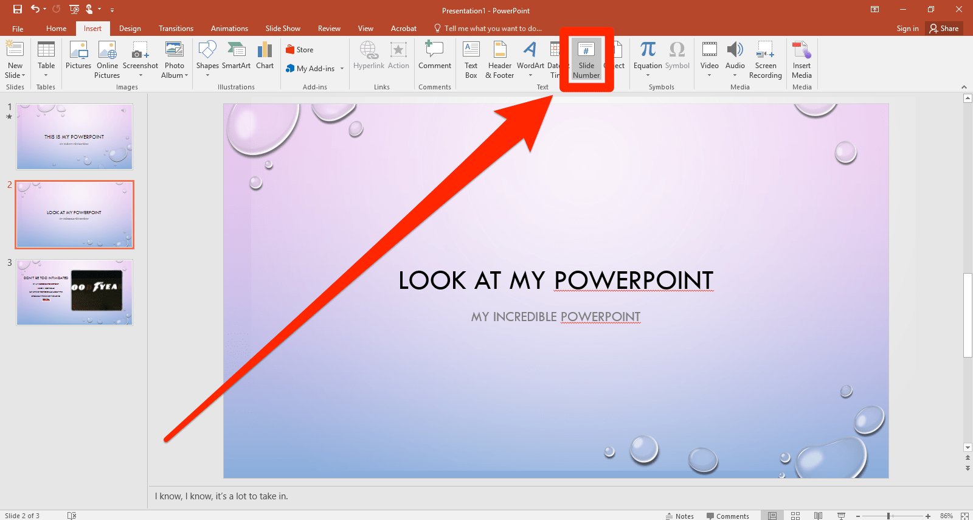The image size is (973, 520).
Task: Toggle the Notes pane in status bar
Action: [680, 516]
